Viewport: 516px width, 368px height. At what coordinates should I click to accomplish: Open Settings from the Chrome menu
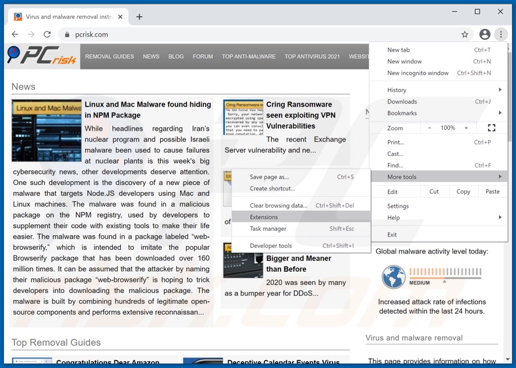point(398,206)
